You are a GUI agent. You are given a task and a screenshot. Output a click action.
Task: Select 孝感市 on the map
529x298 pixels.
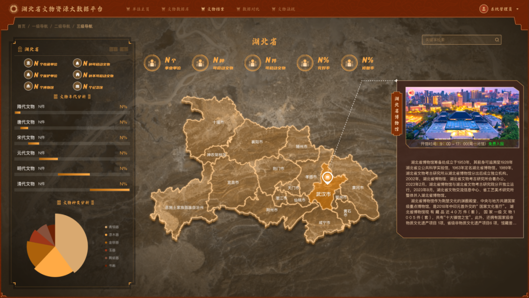coord(311,177)
